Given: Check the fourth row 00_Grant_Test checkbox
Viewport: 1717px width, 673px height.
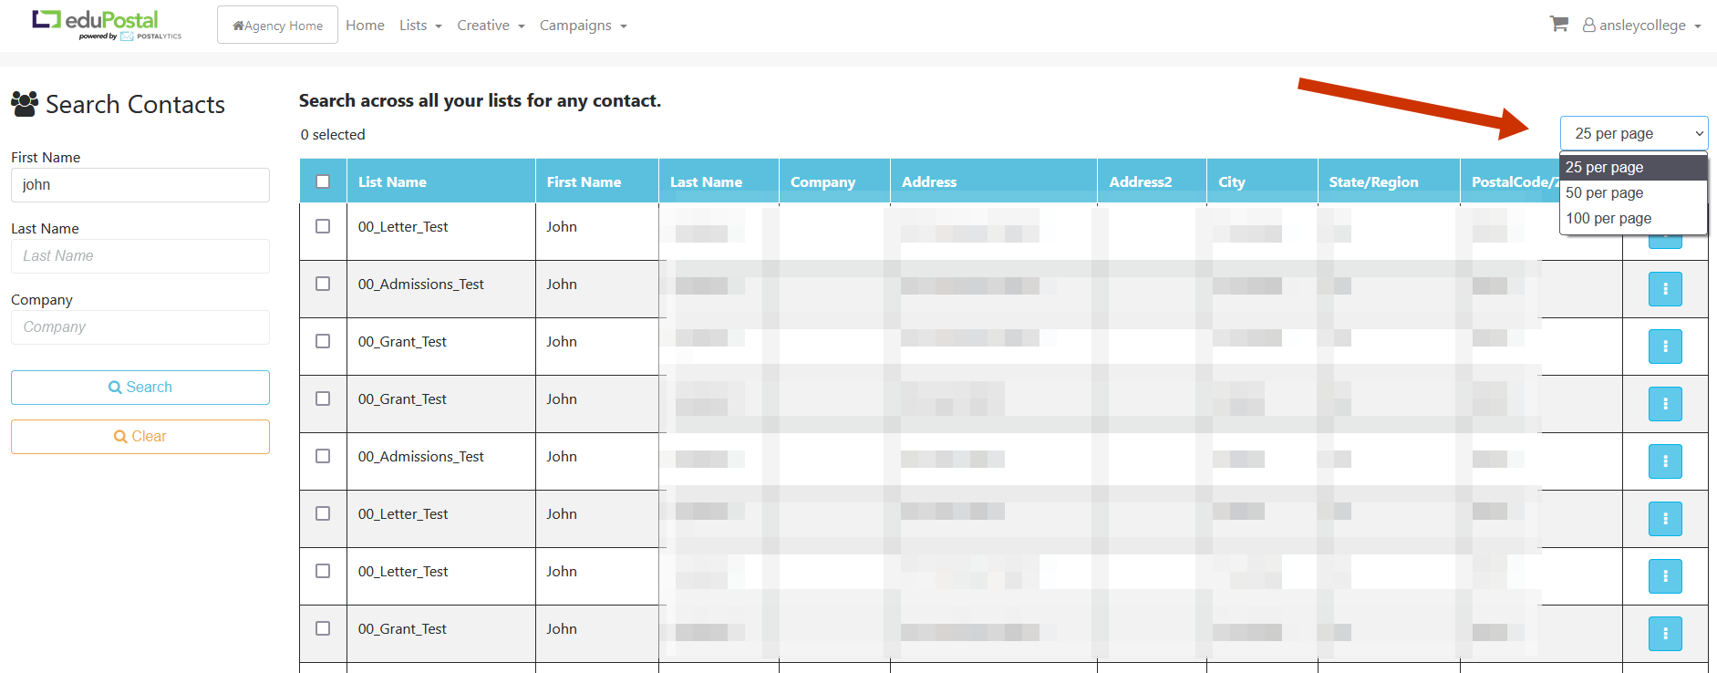Looking at the screenshot, I should click(323, 399).
